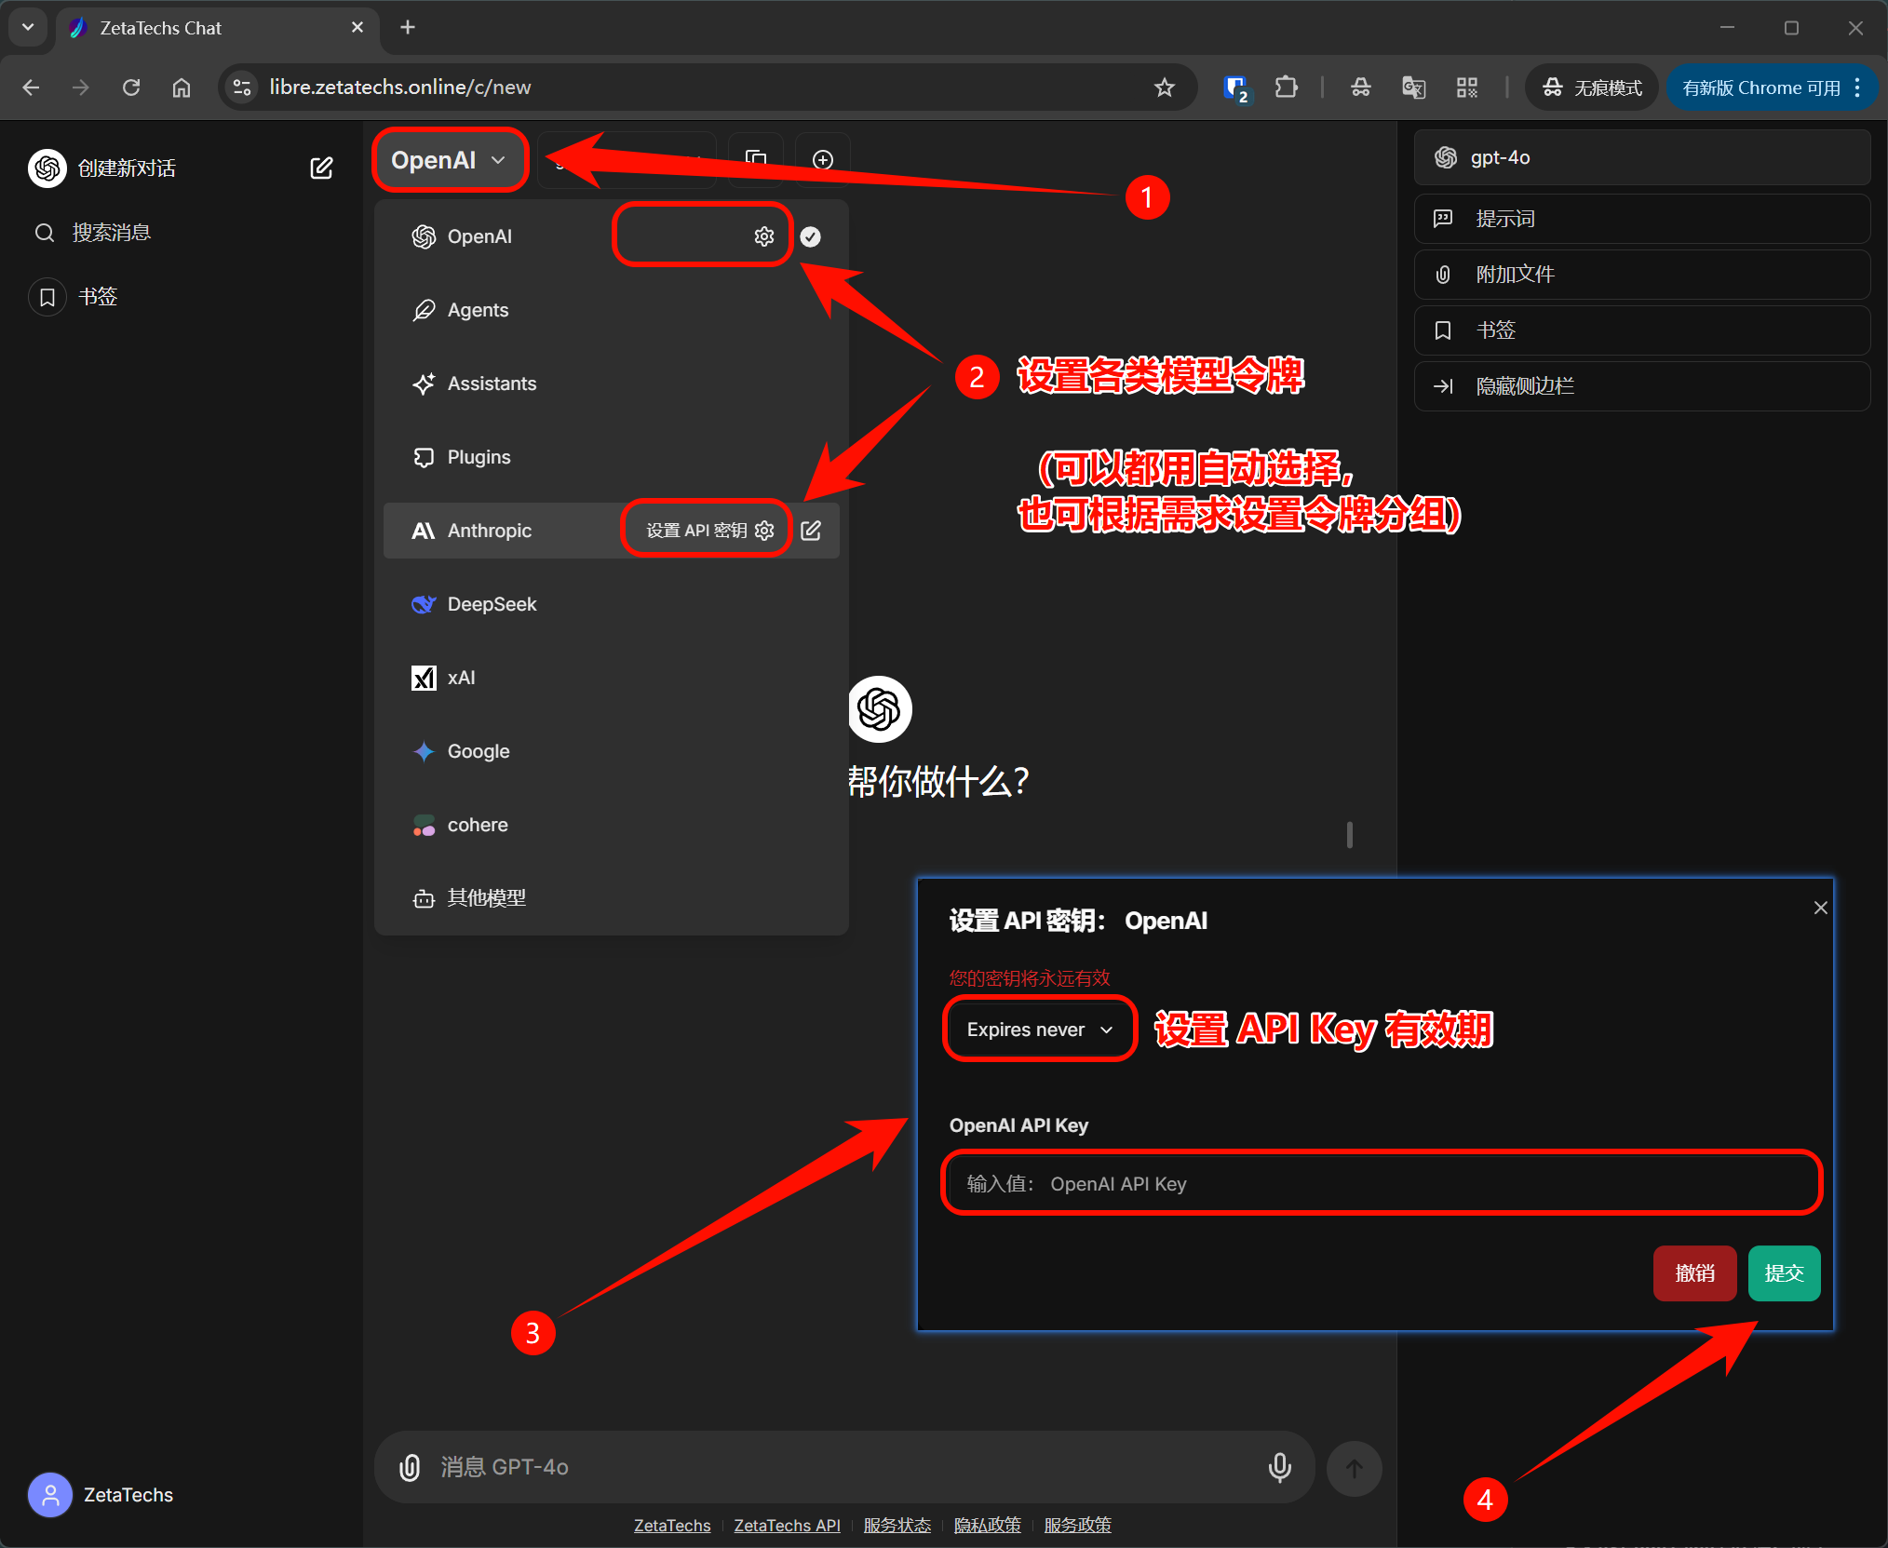Image resolution: width=1888 pixels, height=1548 pixels.
Task: Open the ZetaTechs footer link
Action: (x=672, y=1526)
